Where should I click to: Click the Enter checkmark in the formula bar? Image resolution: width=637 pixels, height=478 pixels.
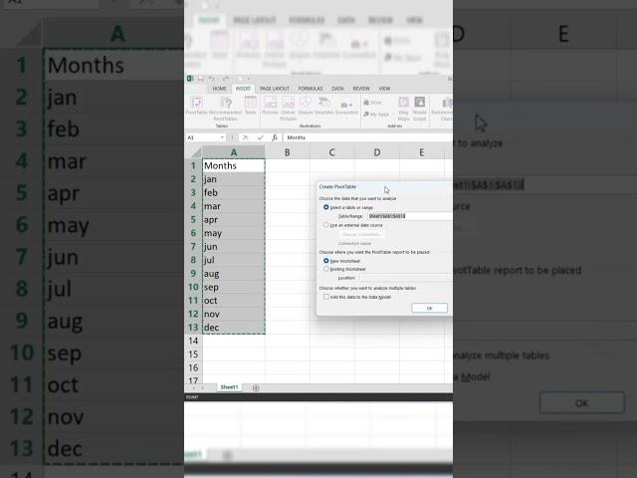coord(260,137)
